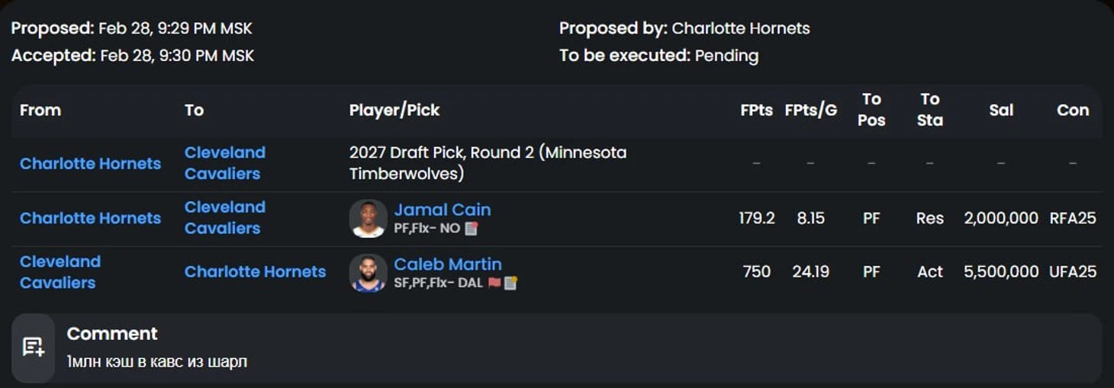Click the Player/Pick column header
The height and width of the screenshot is (388, 1114).
click(x=394, y=110)
